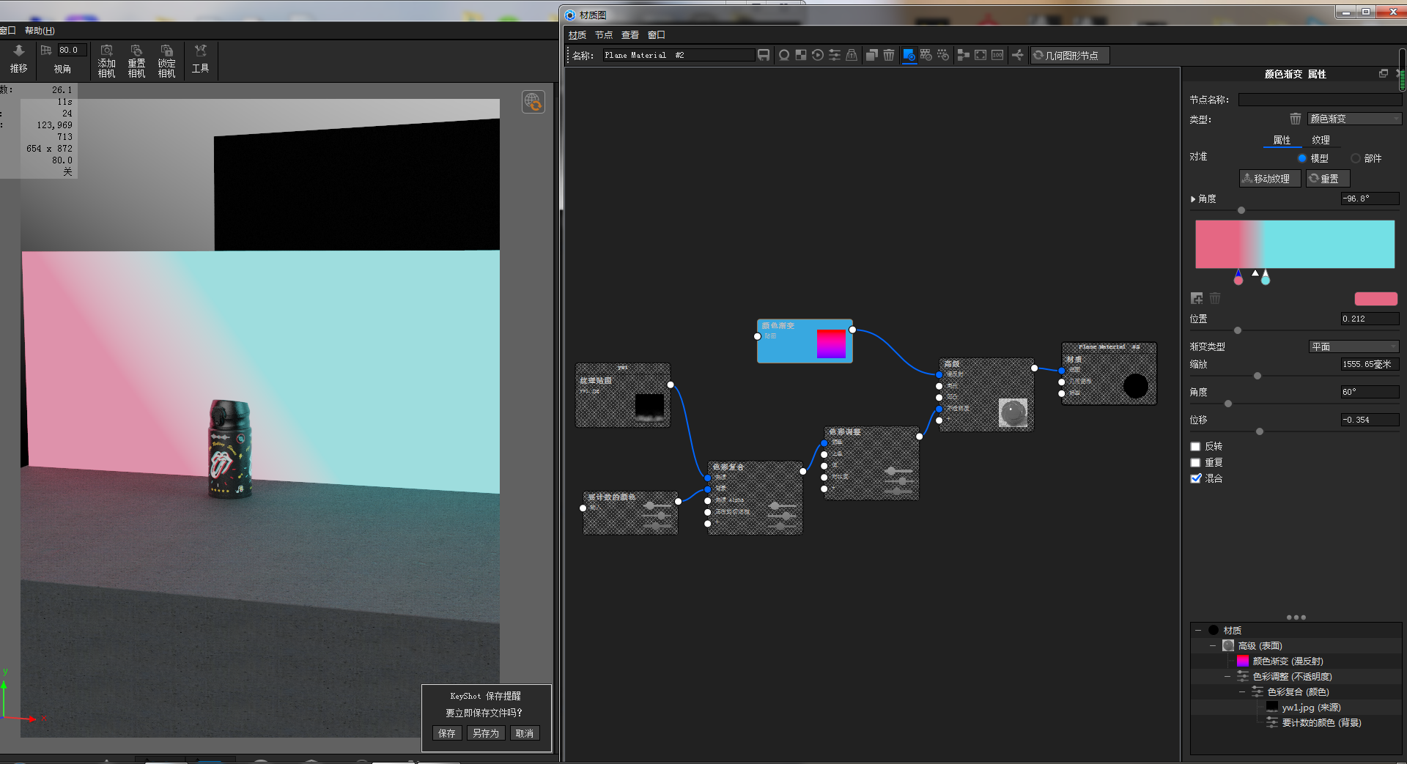Click the Save As (另存为) button
This screenshot has width=1407, height=764.
coord(485,733)
